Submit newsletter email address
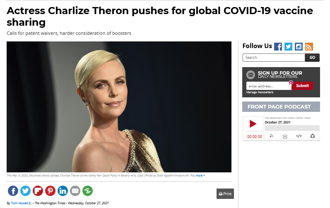The height and width of the screenshot is (208, 330). [x=302, y=86]
